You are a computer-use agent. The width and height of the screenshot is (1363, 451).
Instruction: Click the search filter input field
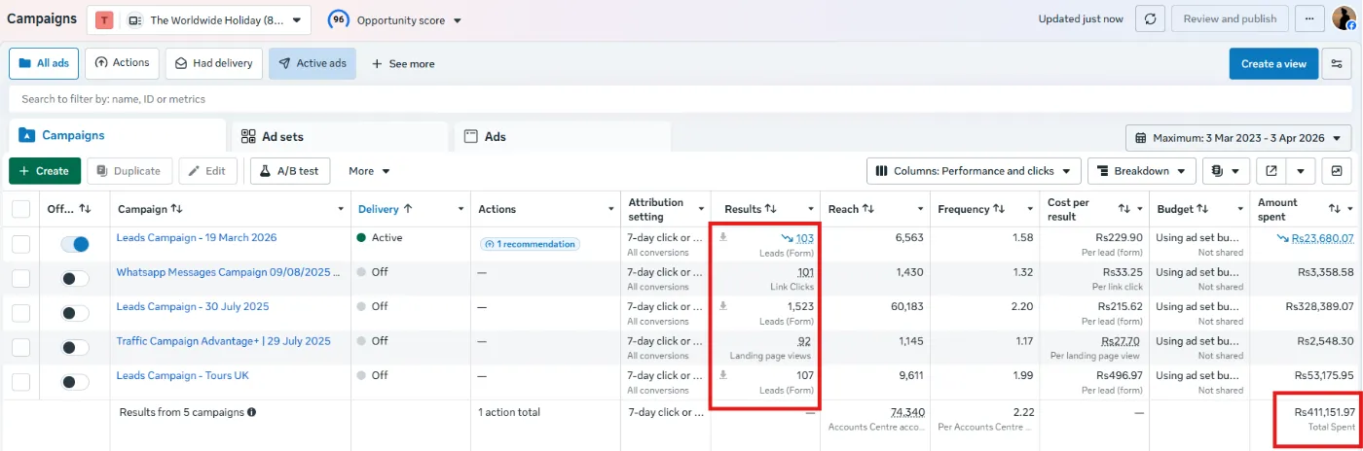coord(679,99)
